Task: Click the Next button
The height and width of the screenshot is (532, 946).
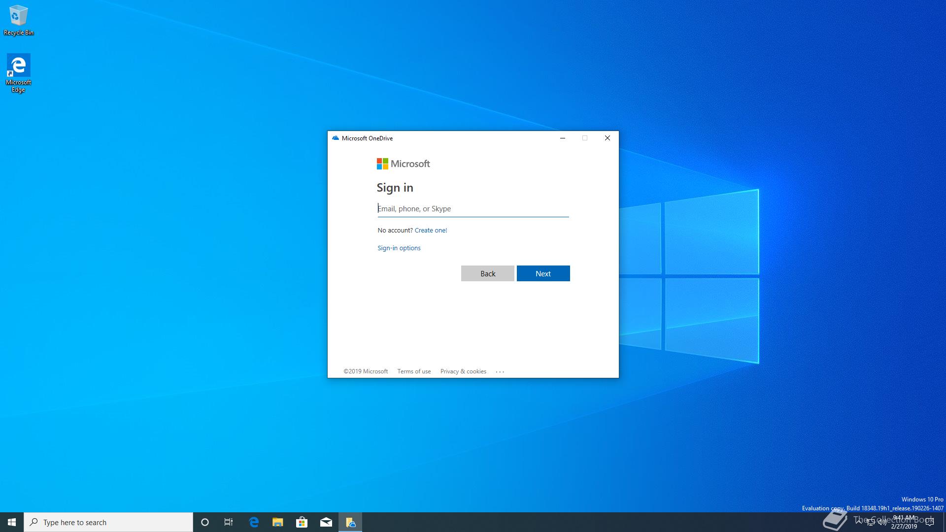Action: point(543,273)
